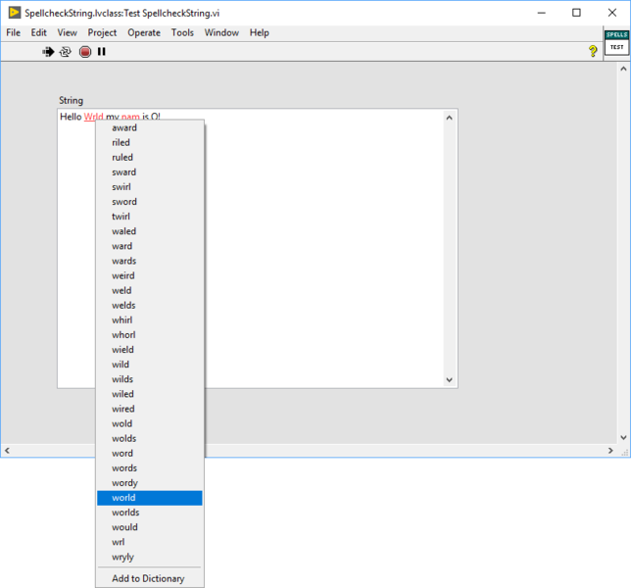Choose the suggestion "words"
The image size is (631, 588).
click(x=149, y=468)
